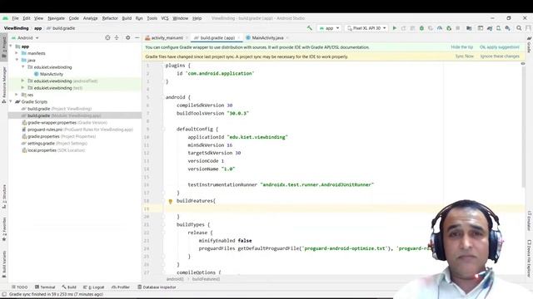
Task: Select gradle-wrapper.properties in the tree
Action: pos(64,122)
